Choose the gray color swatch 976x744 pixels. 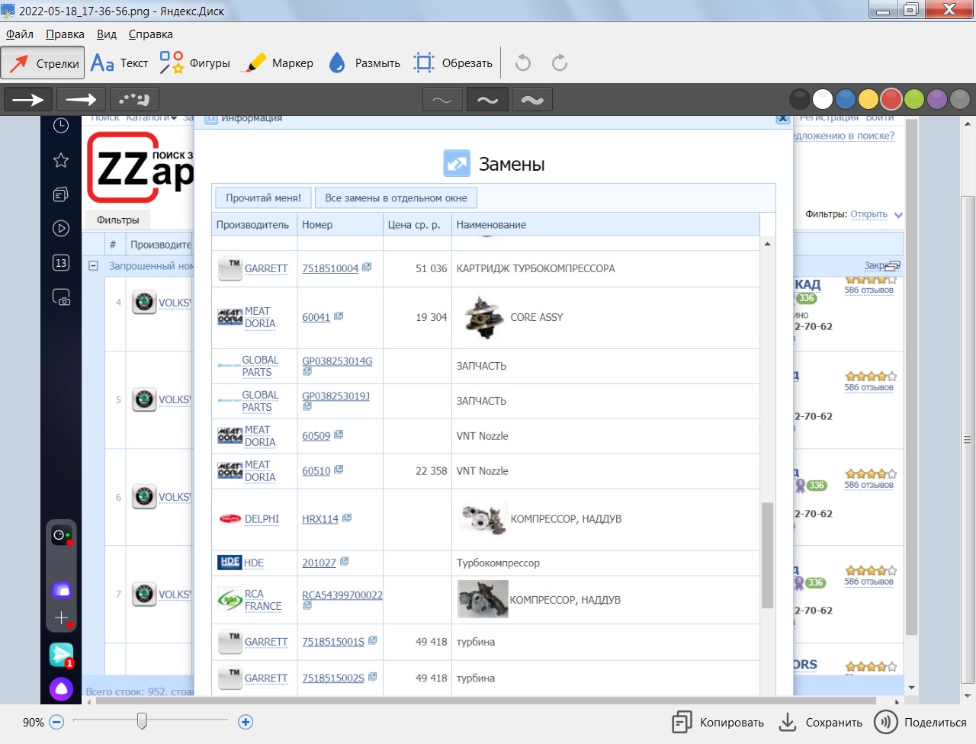click(960, 99)
